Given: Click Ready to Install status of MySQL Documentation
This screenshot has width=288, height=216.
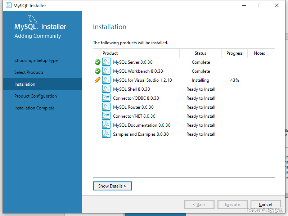Looking at the screenshot, I should tap(201, 125).
